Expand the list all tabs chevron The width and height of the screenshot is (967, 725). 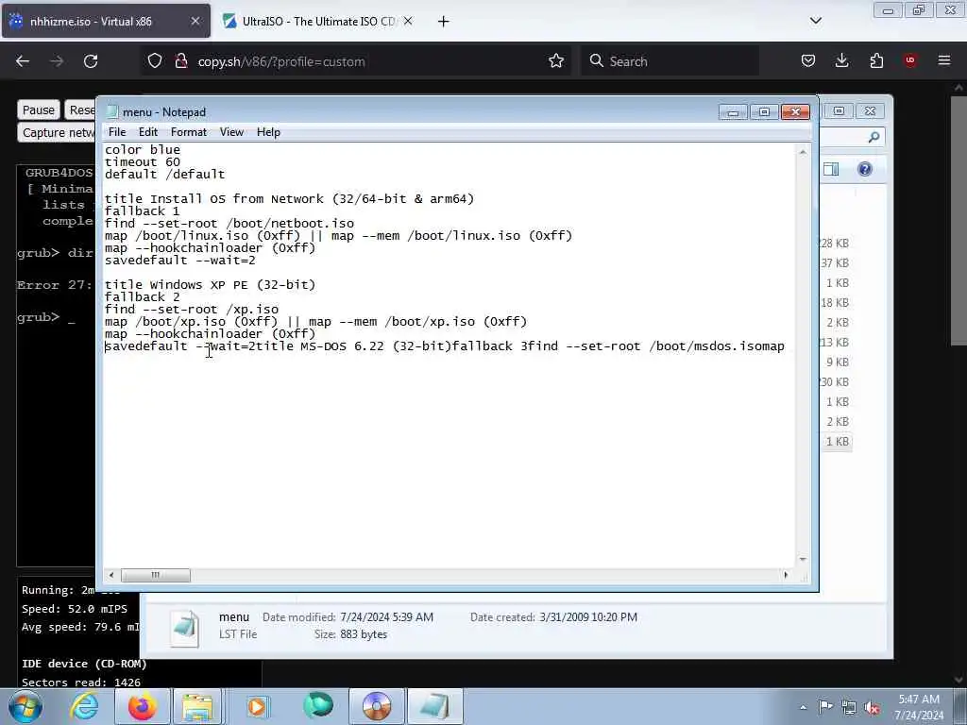pyautogui.click(x=815, y=21)
